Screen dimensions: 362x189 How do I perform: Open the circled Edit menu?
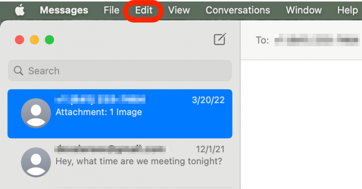pos(144,10)
